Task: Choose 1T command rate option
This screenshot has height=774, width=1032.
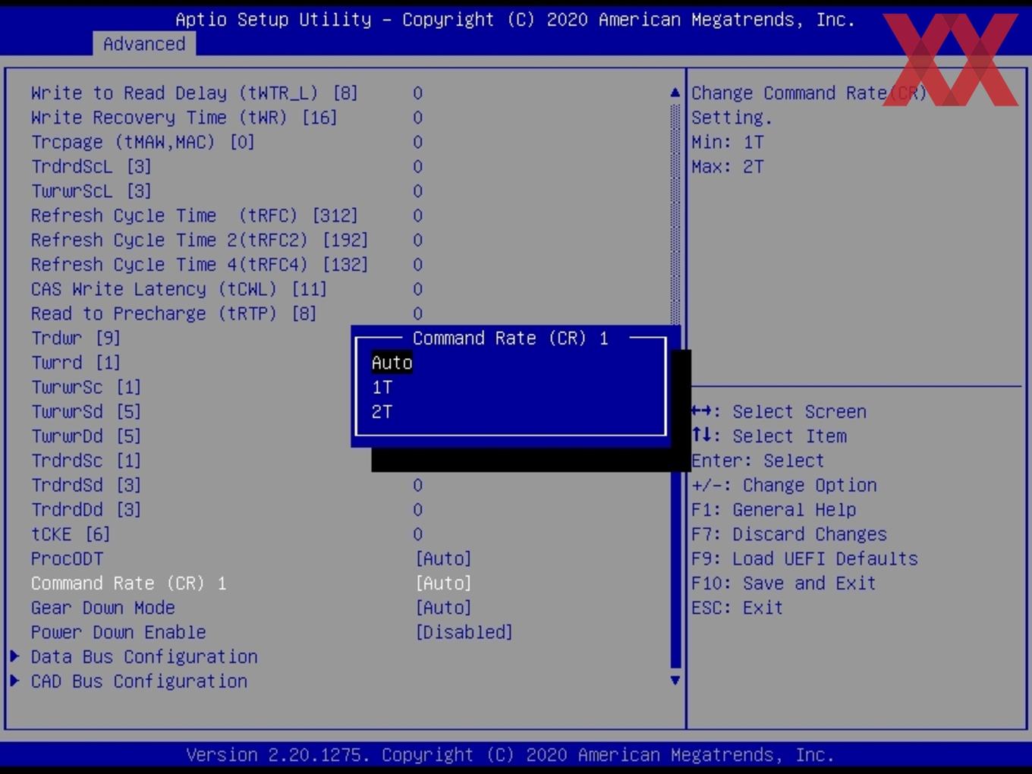Action: click(382, 387)
